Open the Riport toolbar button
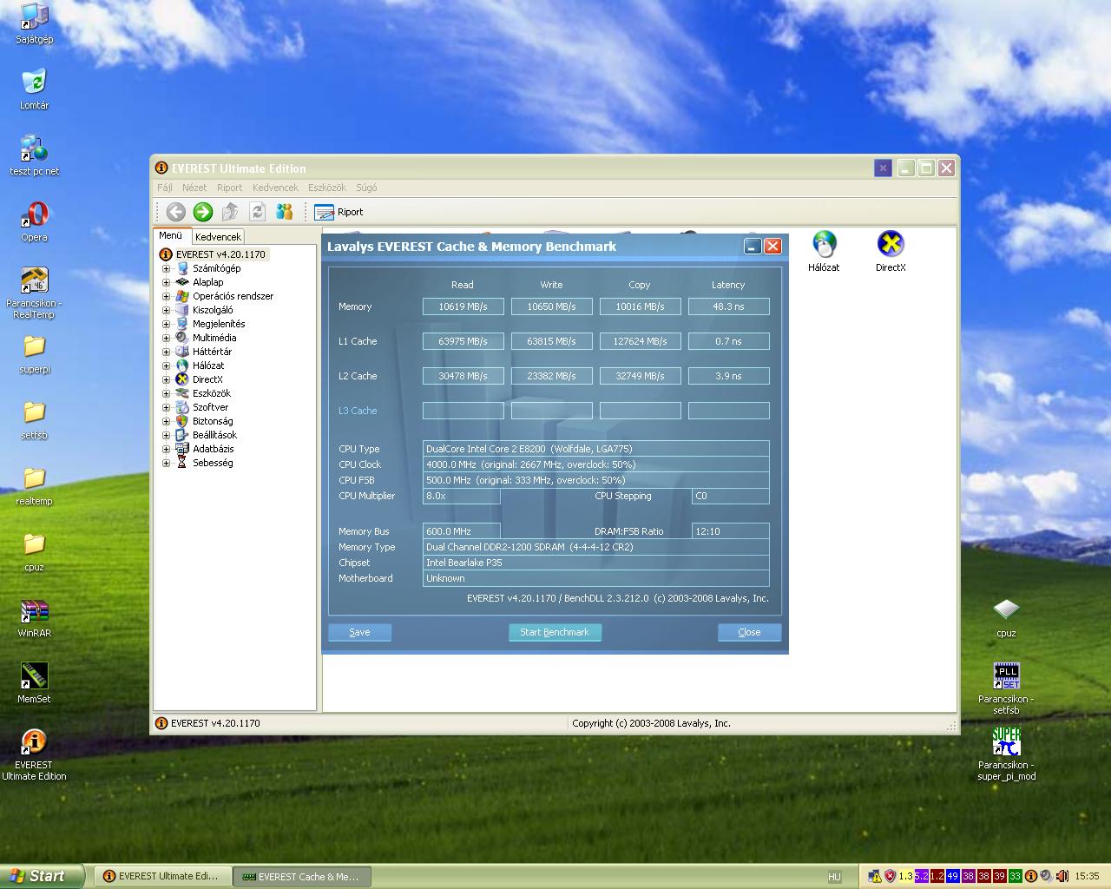Viewport: 1111px width, 889px height. click(339, 212)
